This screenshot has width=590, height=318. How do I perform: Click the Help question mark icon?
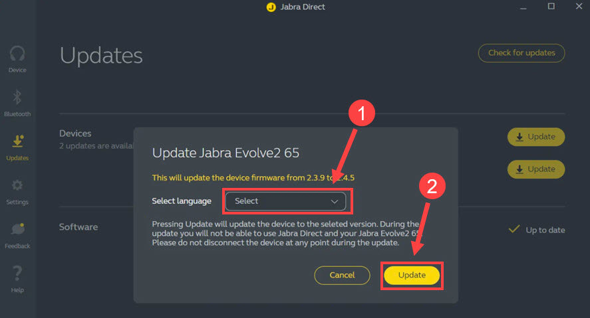tap(17, 273)
